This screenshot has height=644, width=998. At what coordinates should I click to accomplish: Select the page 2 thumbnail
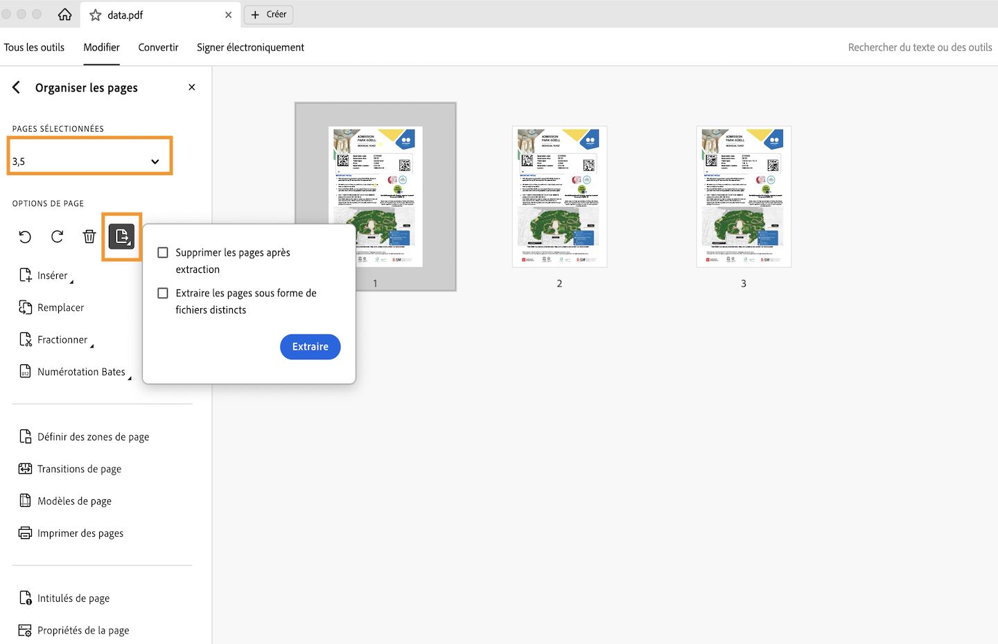[559, 197]
